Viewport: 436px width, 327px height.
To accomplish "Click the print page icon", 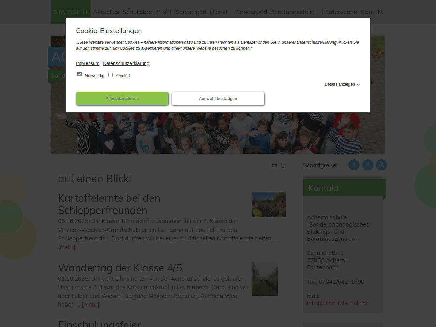I will [283, 166].
